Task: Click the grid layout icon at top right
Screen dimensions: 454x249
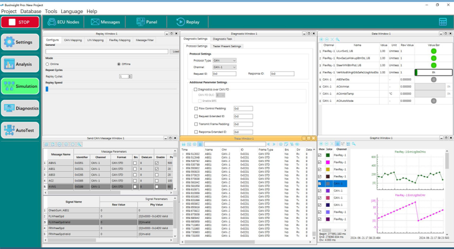Action: click(x=443, y=22)
